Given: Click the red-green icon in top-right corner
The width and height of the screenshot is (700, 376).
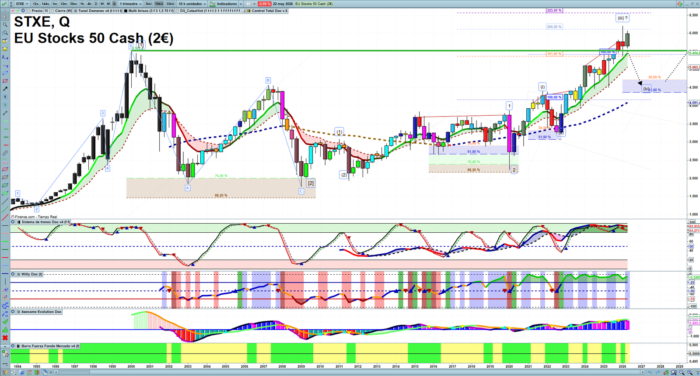Looking at the screenshot, I should tap(679, 4).
